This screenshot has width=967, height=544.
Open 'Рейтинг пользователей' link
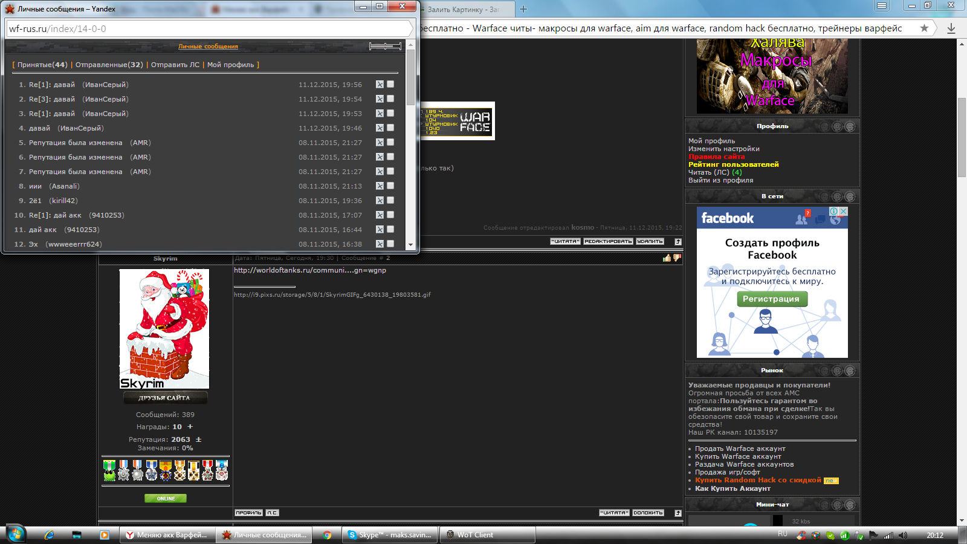(x=734, y=164)
